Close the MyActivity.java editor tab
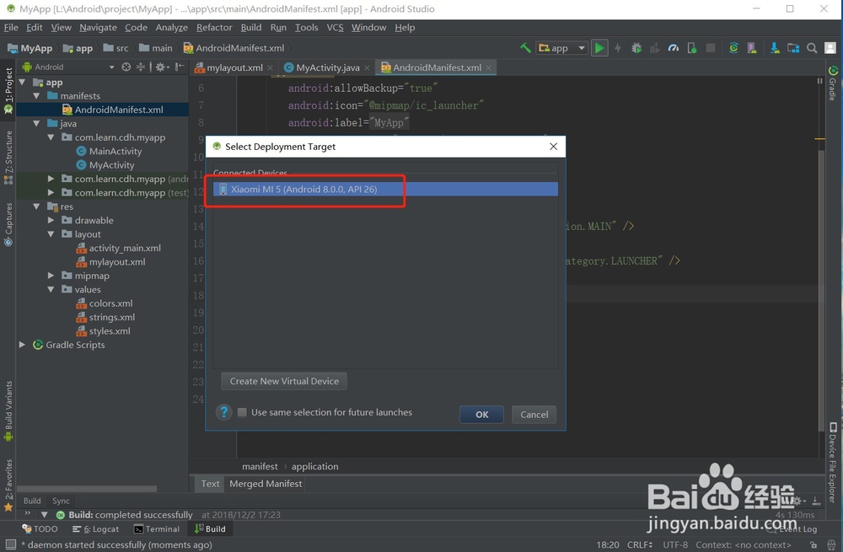The height and width of the screenshot is (552, 843). tap(367, 67)
